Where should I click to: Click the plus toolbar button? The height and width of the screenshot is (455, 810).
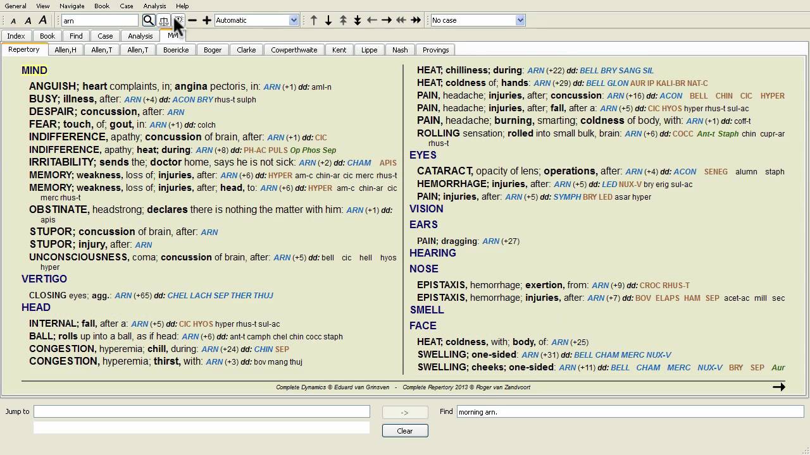click(x=207, y=20)
